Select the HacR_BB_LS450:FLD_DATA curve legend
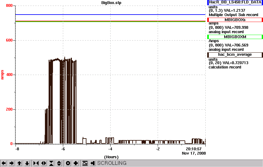 (x=235, y=2)
